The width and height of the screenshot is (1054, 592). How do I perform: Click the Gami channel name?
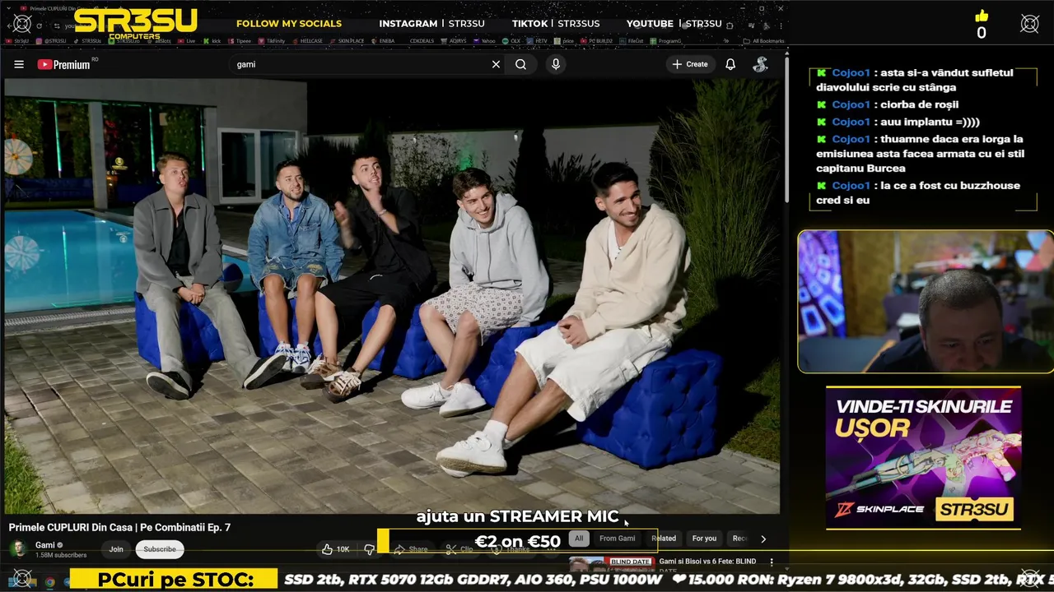(45, 545)
